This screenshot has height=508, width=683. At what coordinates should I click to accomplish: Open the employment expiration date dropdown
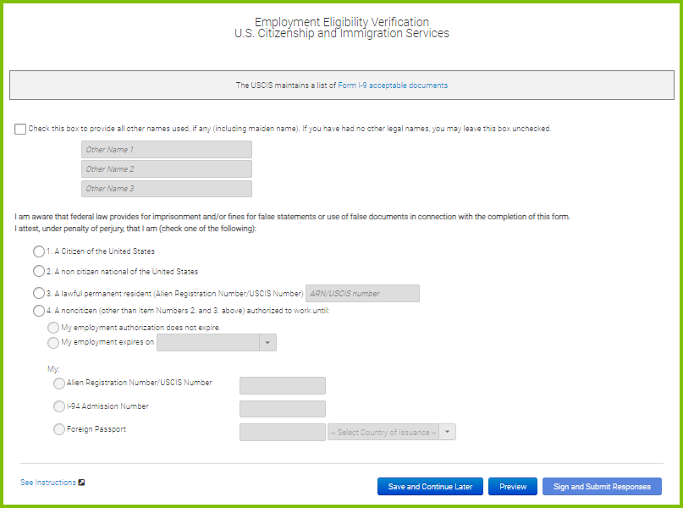pyautogui.click(x=217, y=342)
